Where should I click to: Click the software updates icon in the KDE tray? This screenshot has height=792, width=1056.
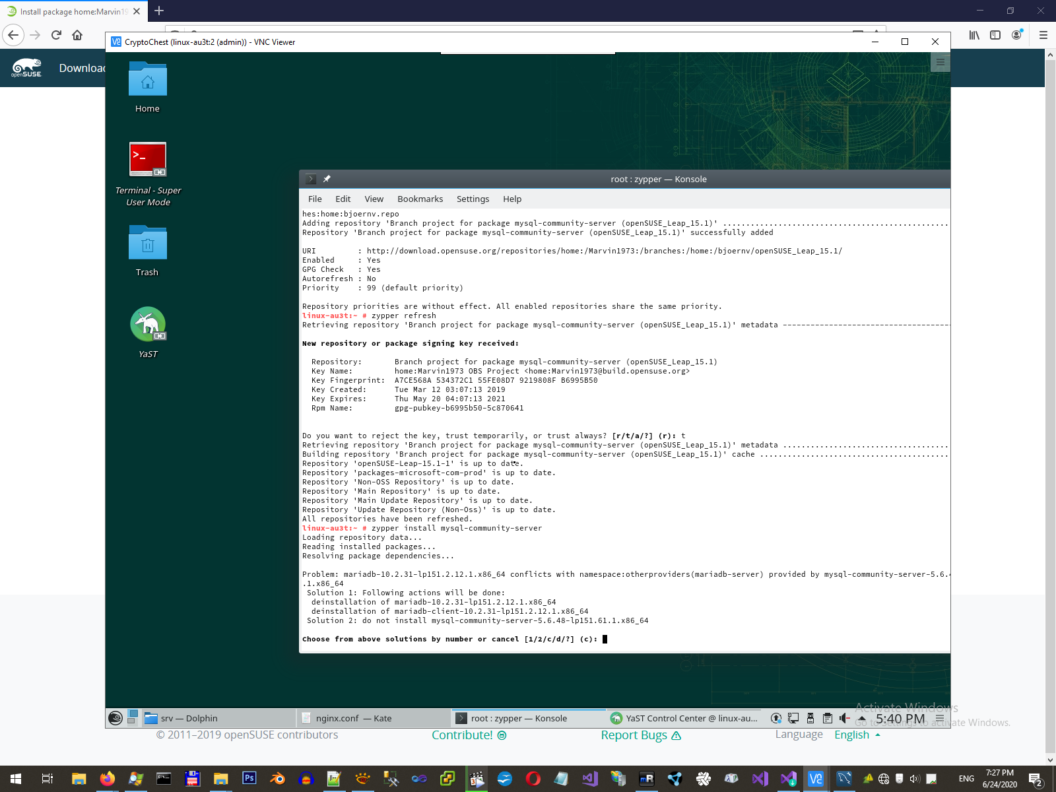[x=776, y=718]
